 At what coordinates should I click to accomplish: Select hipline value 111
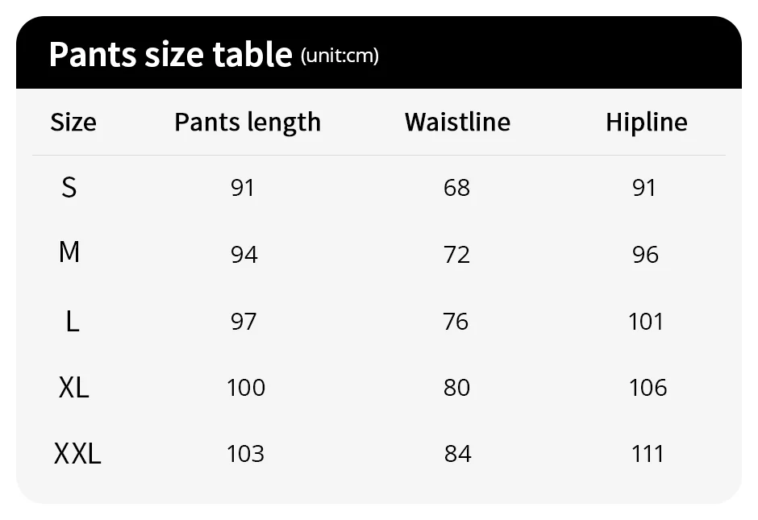[x=648, y=454]
